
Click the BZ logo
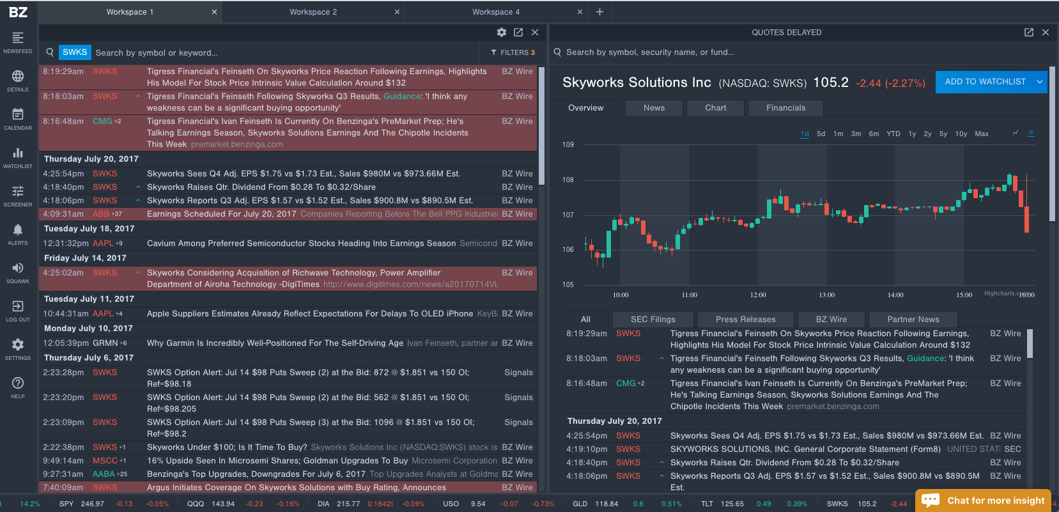click(x=18, y=12)
